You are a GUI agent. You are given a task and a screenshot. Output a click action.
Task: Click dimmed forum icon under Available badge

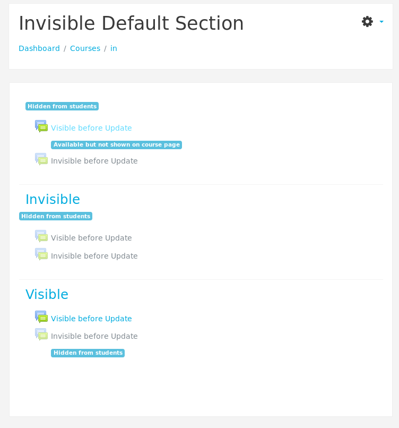coord(41,159)
